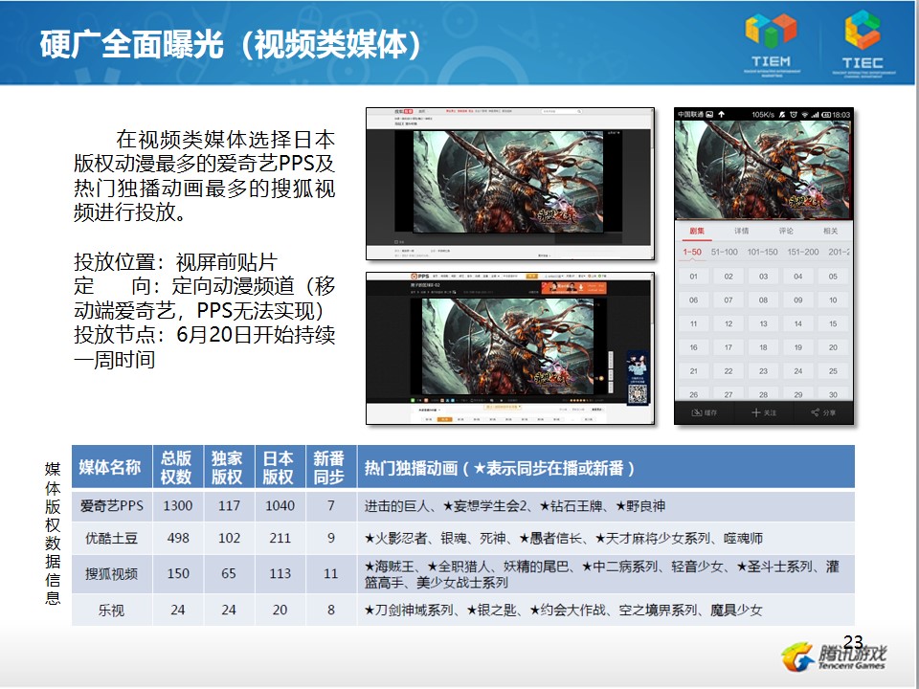Click the value 65 in the table

pos(229,573)
